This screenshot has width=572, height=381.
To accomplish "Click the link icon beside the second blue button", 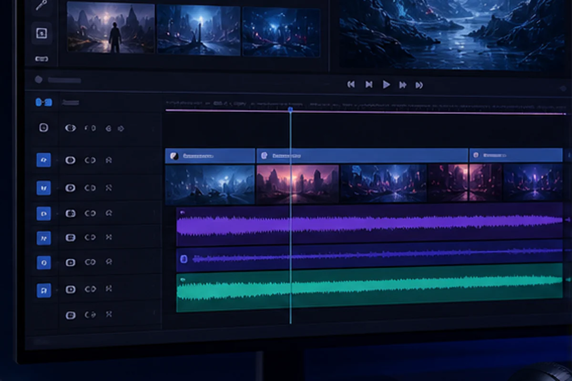I will click(x=90, y=188).
